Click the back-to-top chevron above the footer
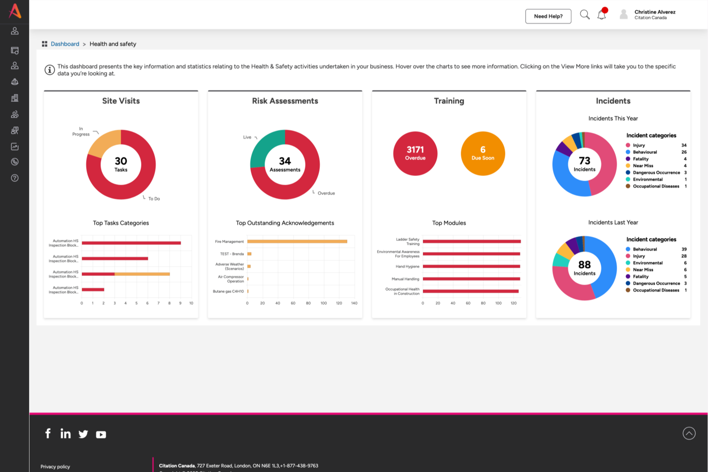 click(x=689, y=433)
